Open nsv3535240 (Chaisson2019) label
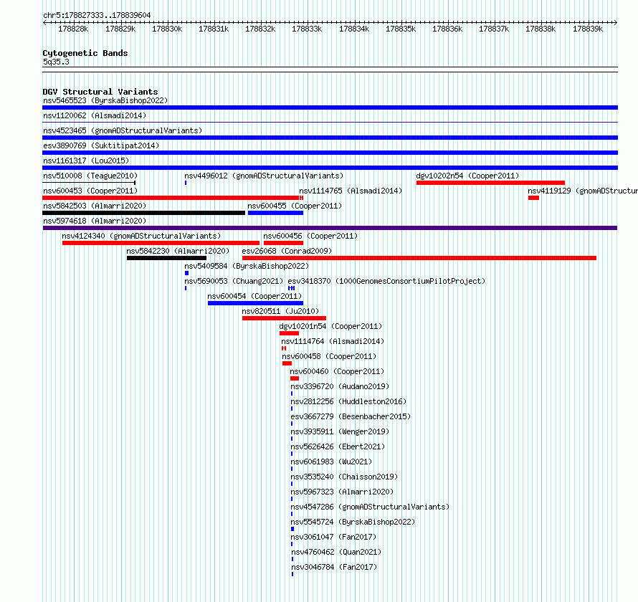This screenshot has height=602, width=638. point(344,477)
